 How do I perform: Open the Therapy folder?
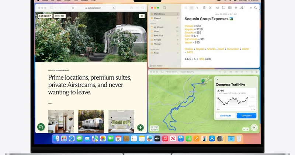(x=164, y=44)
